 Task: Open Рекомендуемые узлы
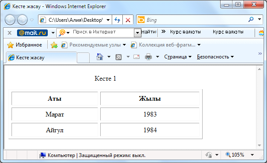[x=91, y=45]
